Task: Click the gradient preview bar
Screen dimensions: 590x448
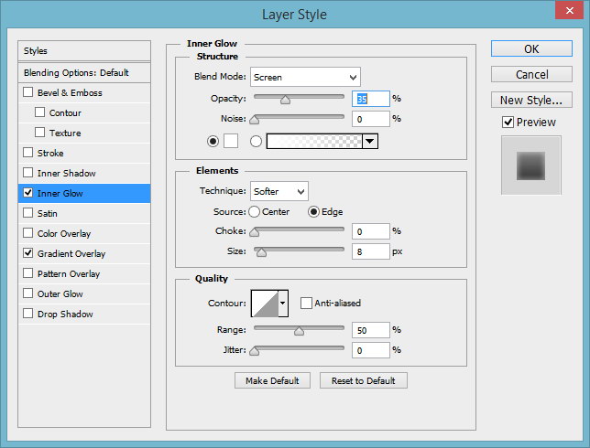Action: (314, 141)
